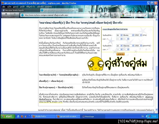Open the เครื่องมือ (Tools) menu
The height and width of the screenshot is (124, 159).
[x=40, y=7]
